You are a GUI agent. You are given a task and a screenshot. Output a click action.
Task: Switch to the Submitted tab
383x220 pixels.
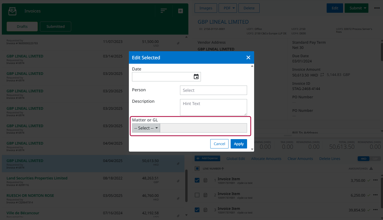pos(55,27)
